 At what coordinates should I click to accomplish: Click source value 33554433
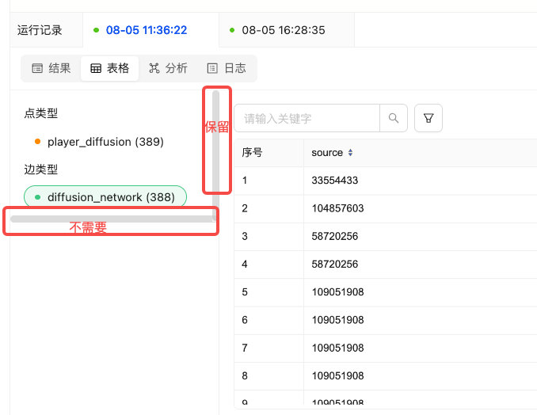[x=334, y=181]
